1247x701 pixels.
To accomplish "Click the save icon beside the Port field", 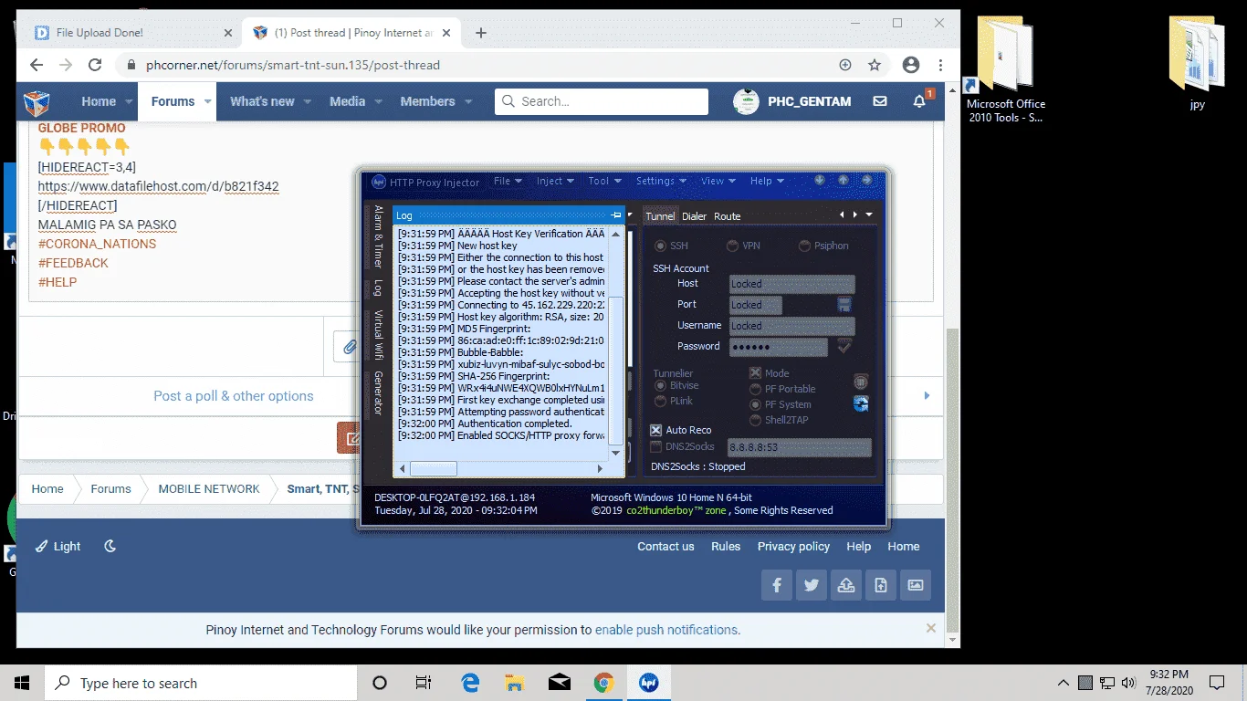I will [844, 304].
